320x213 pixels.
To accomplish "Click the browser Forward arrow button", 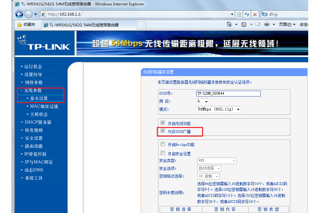I will 28,14.
